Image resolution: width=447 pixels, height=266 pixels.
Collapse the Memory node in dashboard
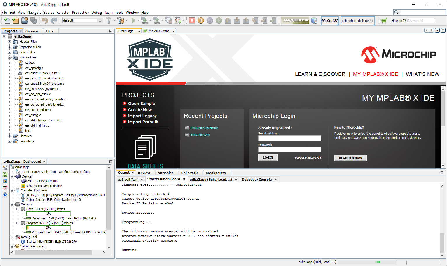12,204
